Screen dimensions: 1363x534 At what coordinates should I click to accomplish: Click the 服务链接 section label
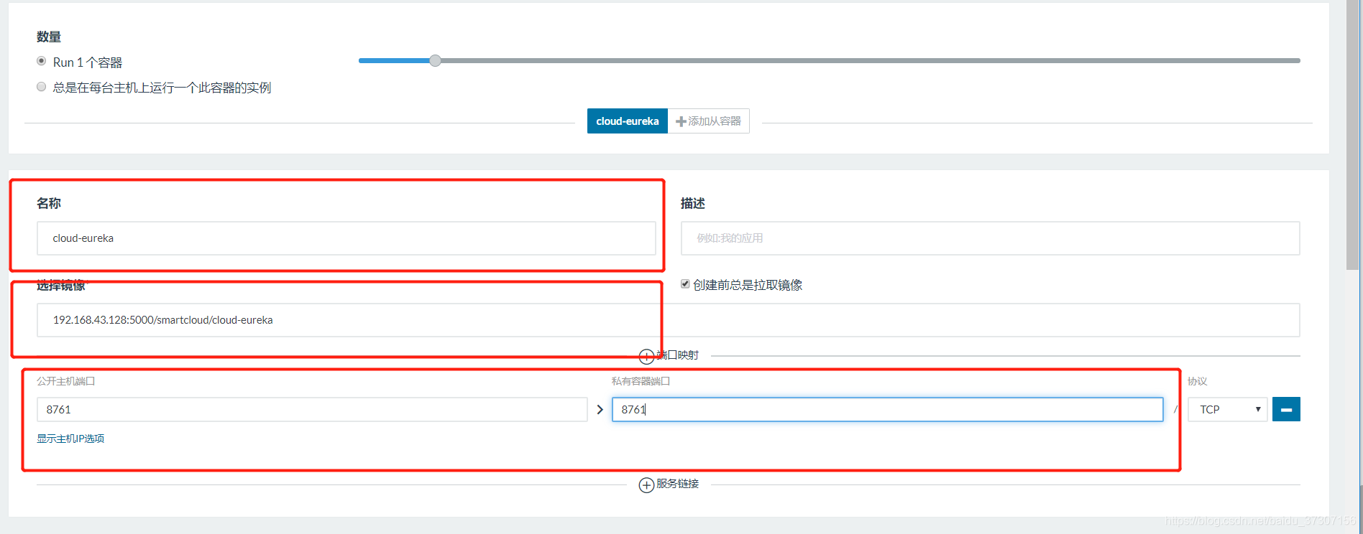tap(678, 484)
